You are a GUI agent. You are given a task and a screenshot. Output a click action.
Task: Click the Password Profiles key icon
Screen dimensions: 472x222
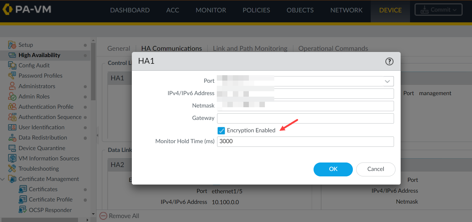click(12, 76)
